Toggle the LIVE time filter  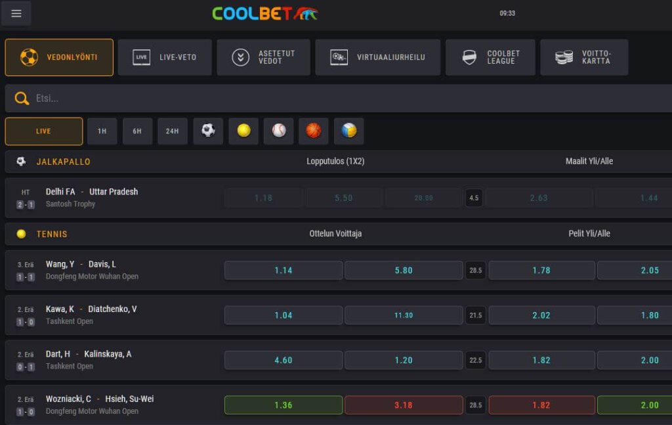coord(44,131)
